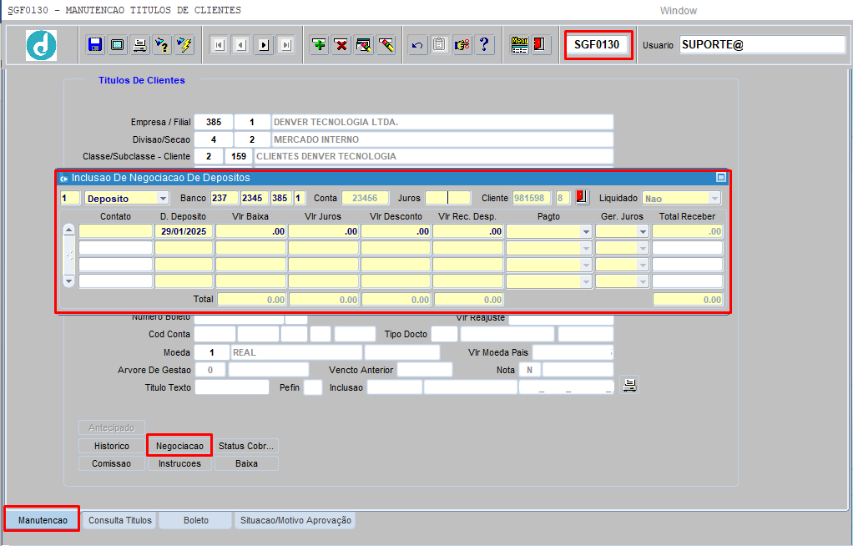Open Pagto dropdown in second deposit row
The image size is (853, 546).
(586, 248)
